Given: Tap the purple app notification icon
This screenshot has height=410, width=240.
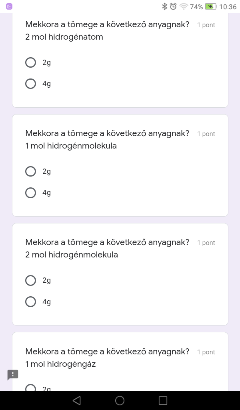Looking at the screenshot, I should (x=10, y=6).
